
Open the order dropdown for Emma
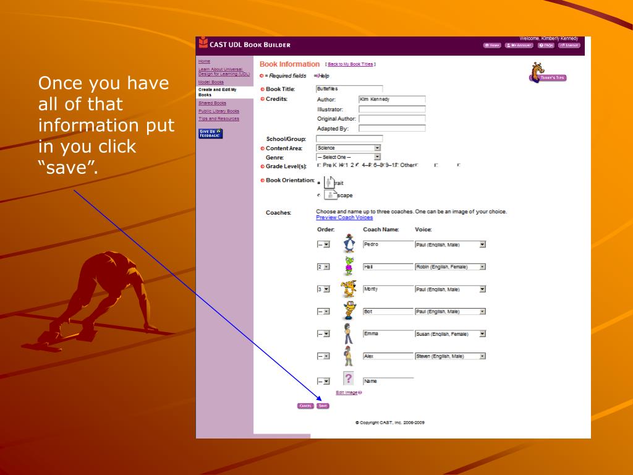(x=323, y=333)
